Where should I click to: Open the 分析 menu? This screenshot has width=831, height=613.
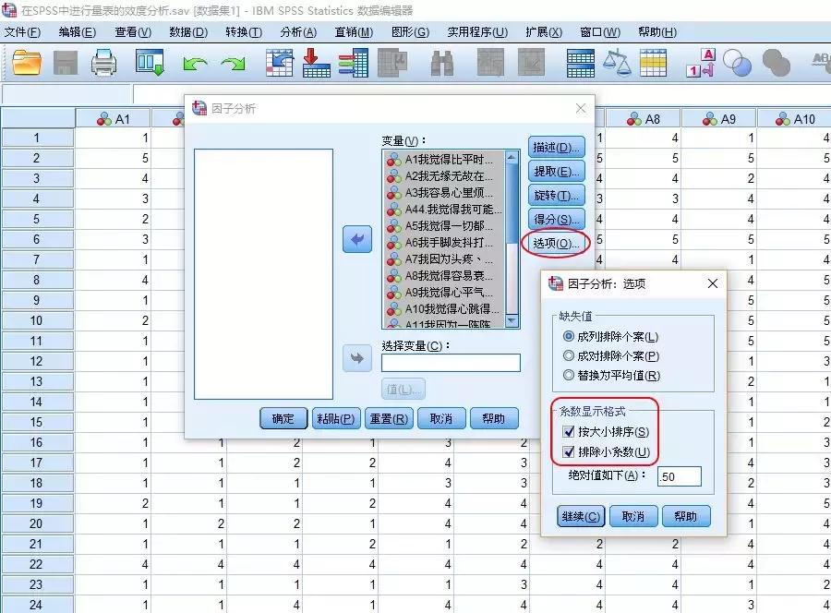click(x=297, y=30)
